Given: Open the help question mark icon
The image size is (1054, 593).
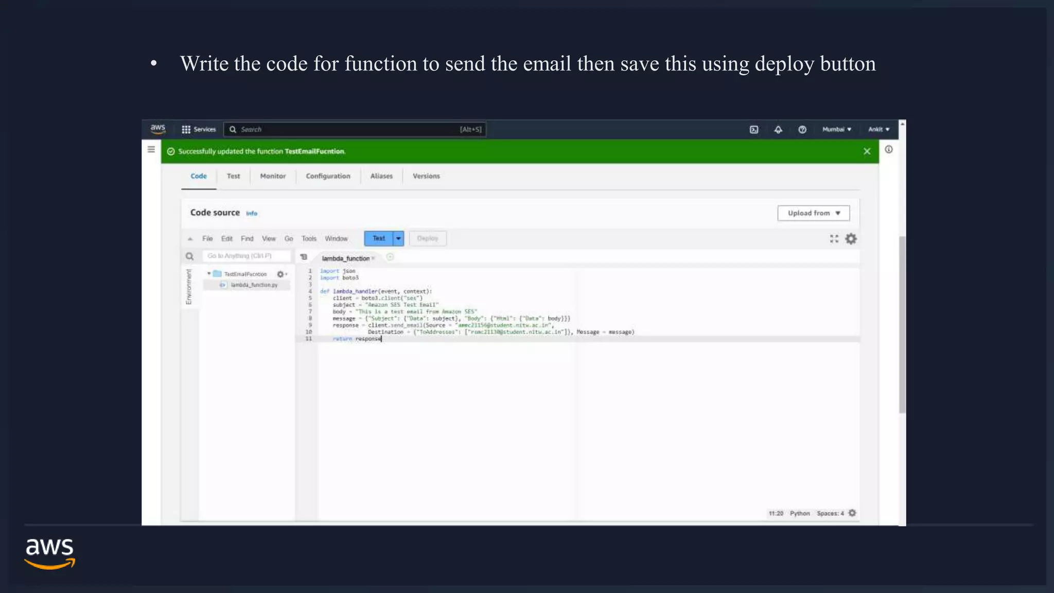Looking at the screenshot, I should click(802, 130).
